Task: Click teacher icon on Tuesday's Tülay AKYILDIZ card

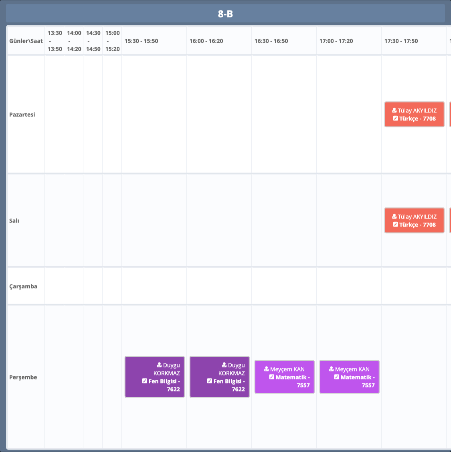Action: click(x=394, y=217)
